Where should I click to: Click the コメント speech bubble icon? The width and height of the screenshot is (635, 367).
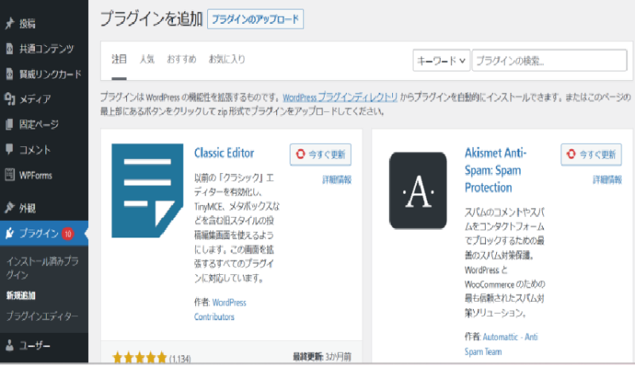[10, 149]
